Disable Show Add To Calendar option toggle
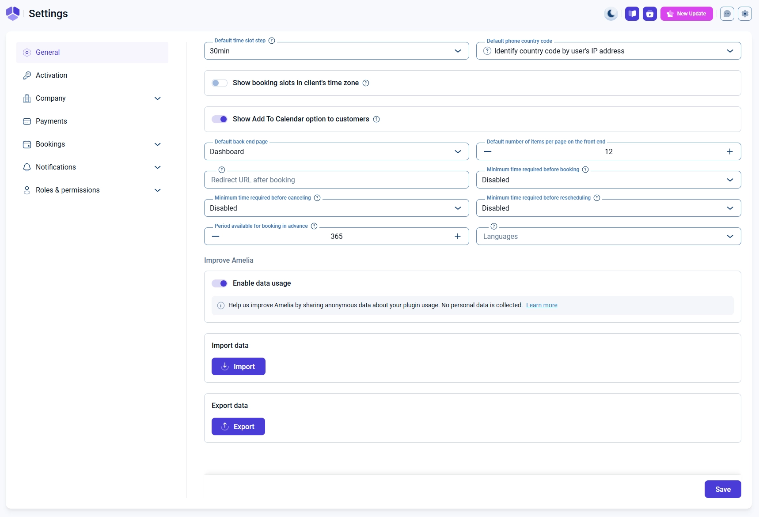759x517 pixels. click(x=220, y=119)
